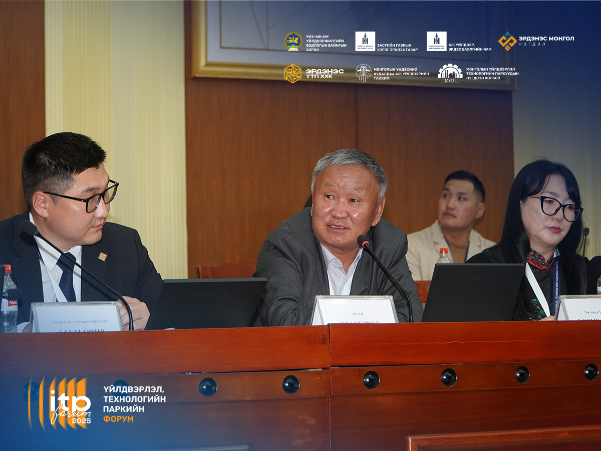Click the gold pin on left man's lapel
Image resolution: width=601 pixels, height=451 pixels.
pos(102,257)
